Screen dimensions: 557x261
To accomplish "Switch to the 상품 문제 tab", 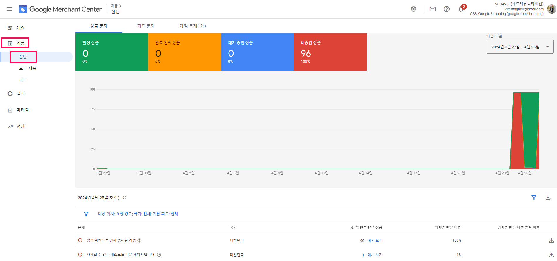I will click(x=99, y=26).
